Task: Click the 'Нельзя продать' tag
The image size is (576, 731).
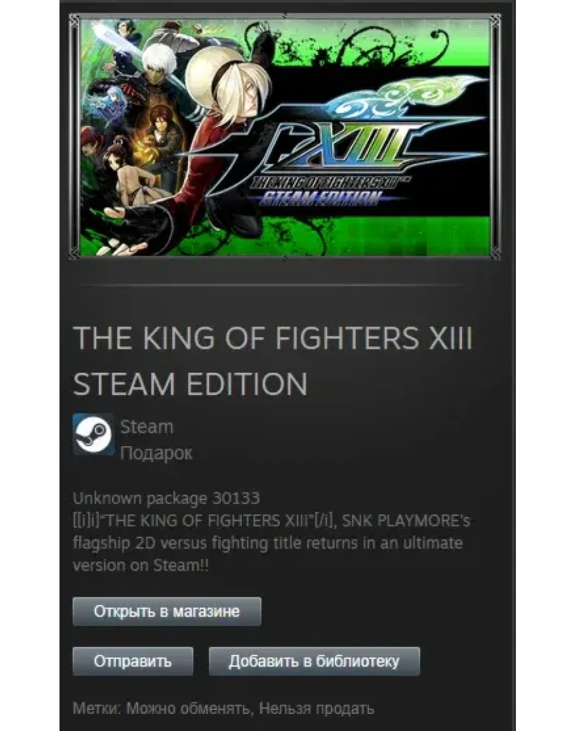Action: (x=316, y=709)
